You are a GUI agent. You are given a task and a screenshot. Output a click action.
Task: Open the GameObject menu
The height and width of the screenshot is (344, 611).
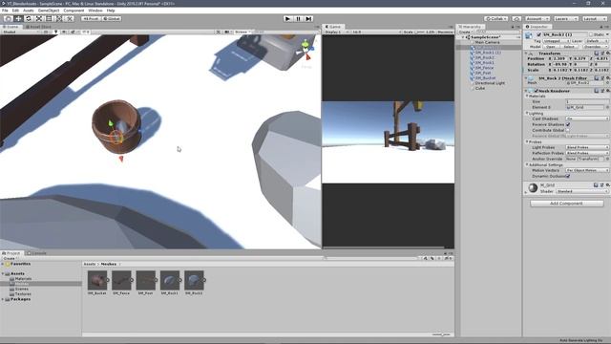pos(49,11)
